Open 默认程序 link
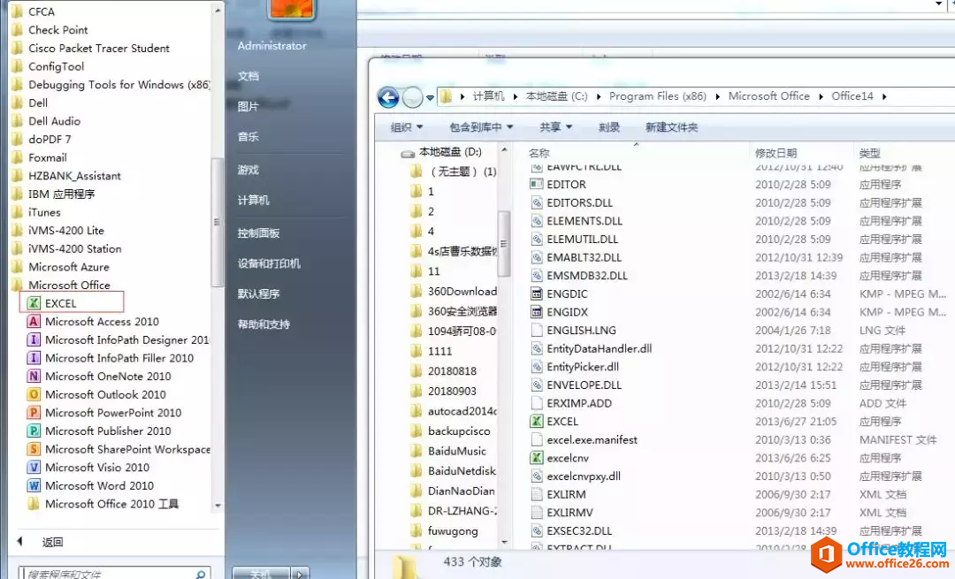 click(x=259, y=294)
